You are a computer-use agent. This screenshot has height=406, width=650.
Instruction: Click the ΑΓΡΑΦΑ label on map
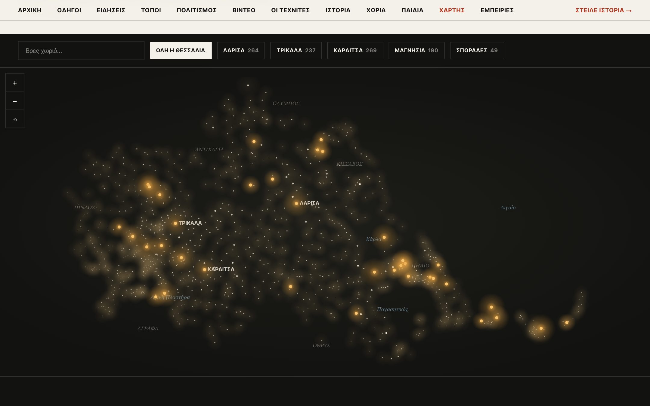tap(148, 328)
